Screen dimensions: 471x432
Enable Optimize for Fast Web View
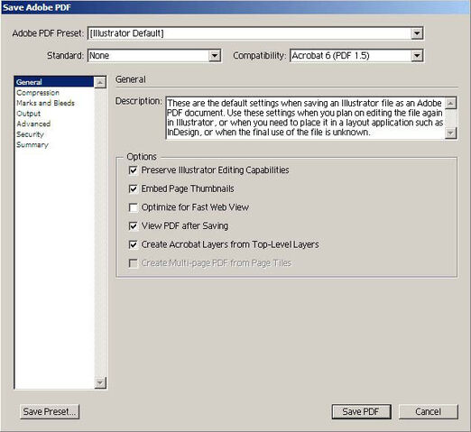pos(133,207)
